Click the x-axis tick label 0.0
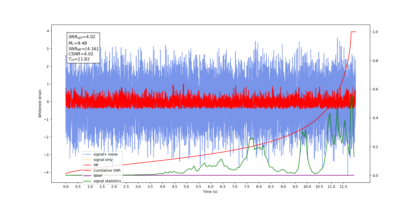 pyautogui.click(x=66, y=187)
